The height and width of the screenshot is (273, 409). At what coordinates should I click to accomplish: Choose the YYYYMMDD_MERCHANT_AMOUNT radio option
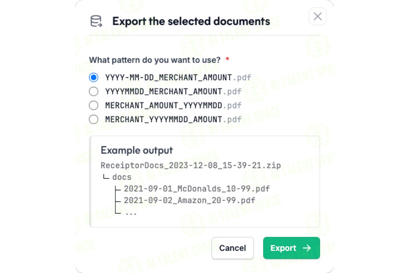tap(94, 91)
